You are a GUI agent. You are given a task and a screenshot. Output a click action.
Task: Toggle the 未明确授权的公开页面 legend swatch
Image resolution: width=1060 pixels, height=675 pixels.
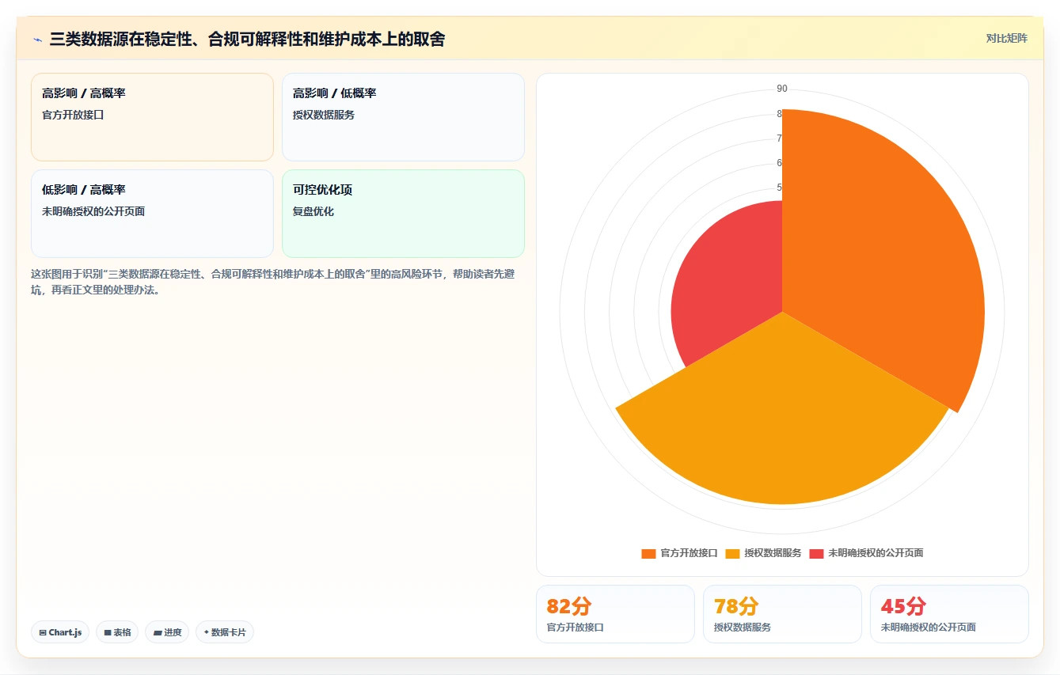(x=816, y=553)
